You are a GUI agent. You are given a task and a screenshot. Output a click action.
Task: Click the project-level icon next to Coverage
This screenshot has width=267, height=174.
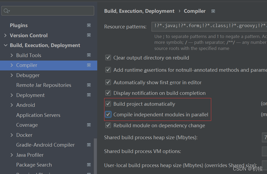(89, 125)
